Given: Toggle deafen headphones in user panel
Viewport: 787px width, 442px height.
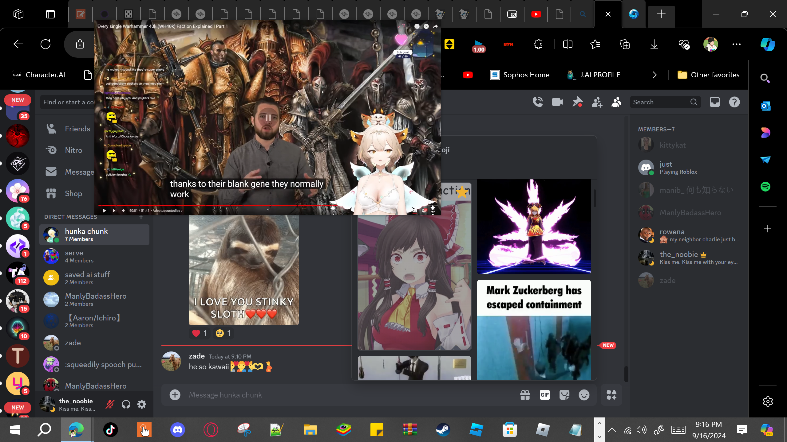Looking at the screenshot, I should tap(126, 405).
